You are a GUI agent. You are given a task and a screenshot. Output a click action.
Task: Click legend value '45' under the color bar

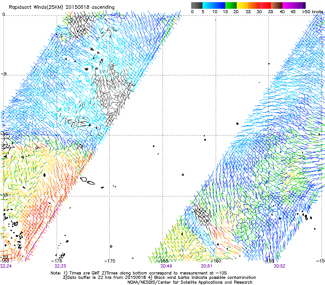tap(293, 12)
